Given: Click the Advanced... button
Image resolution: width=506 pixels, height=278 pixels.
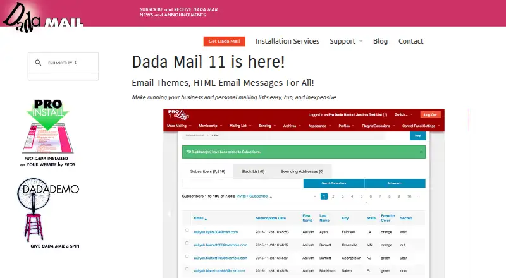Looking at the screenshot, I should pyautogui.click(x=395, y=183).
